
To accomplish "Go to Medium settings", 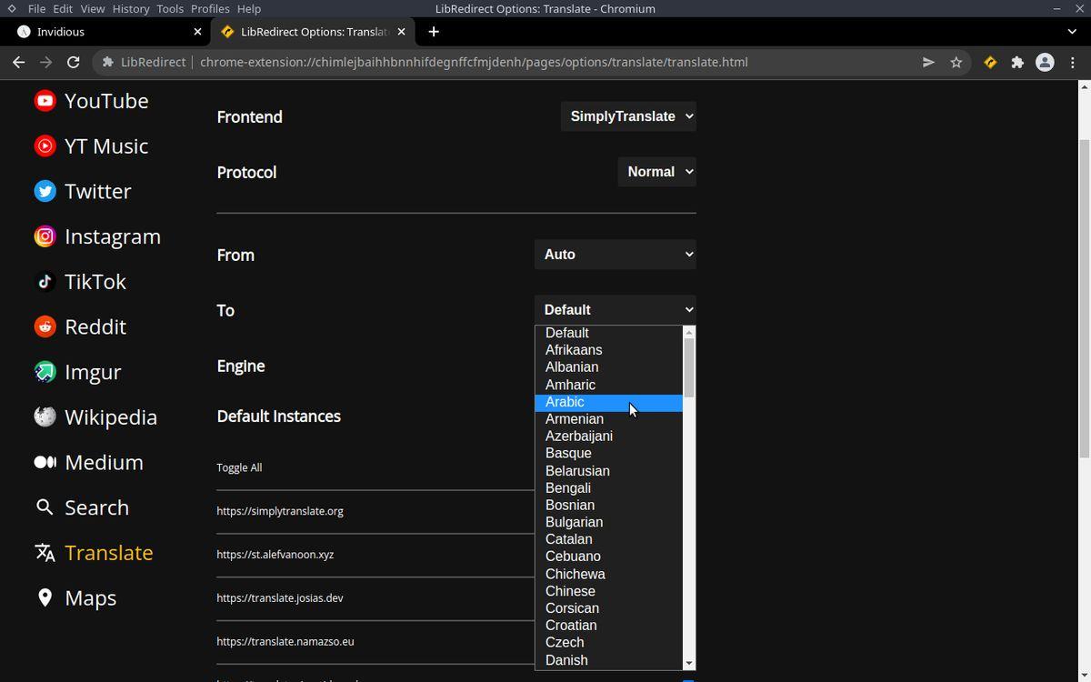I will click(88, 462).
